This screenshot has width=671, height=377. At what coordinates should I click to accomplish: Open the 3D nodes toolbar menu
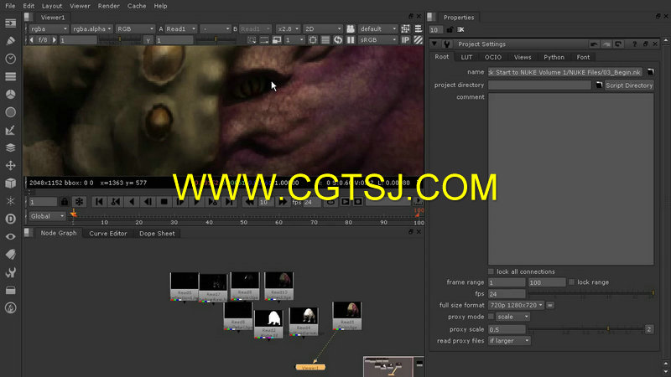pos(10,183)
